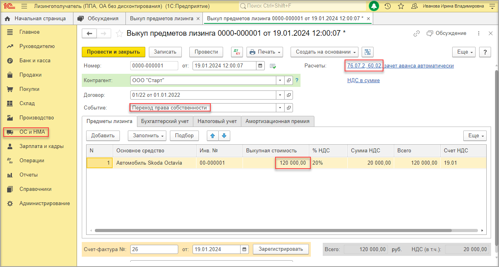Viewport: 499px width, 267px height.
Task: Click the Счет-фактура number field
Action: click(154, 249)
